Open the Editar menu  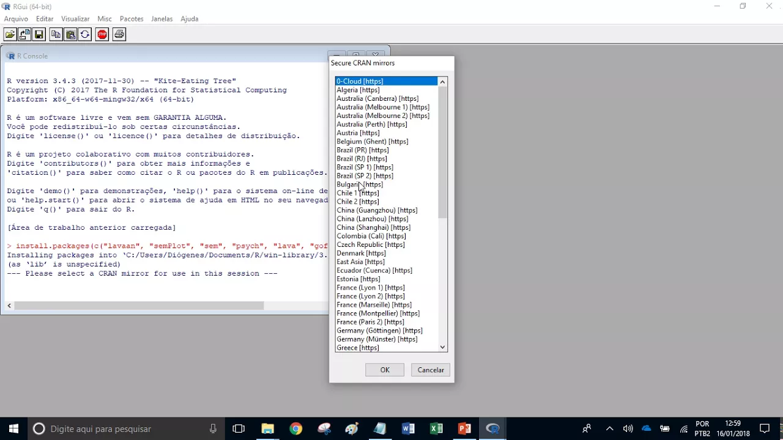tap(45, 19)
